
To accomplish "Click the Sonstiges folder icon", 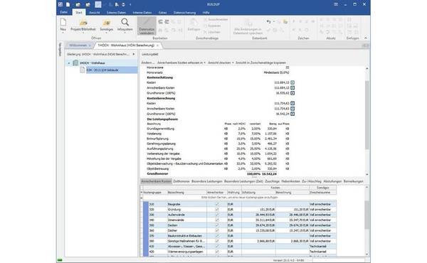I will [x=106, y=23].
